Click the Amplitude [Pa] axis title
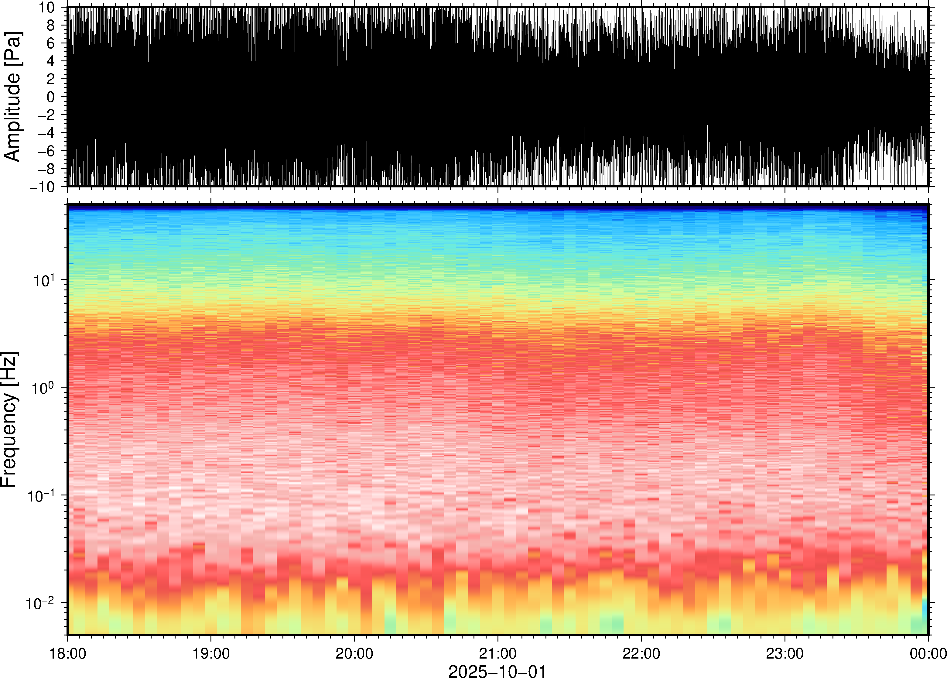 (12, 97)
